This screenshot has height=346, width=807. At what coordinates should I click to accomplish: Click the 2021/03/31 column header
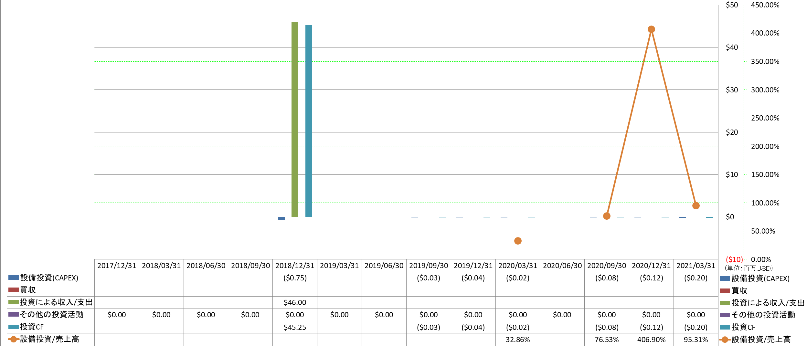(696, 266)
